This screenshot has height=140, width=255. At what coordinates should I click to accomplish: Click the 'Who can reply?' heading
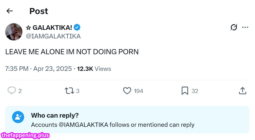click(x=55, y=115)
